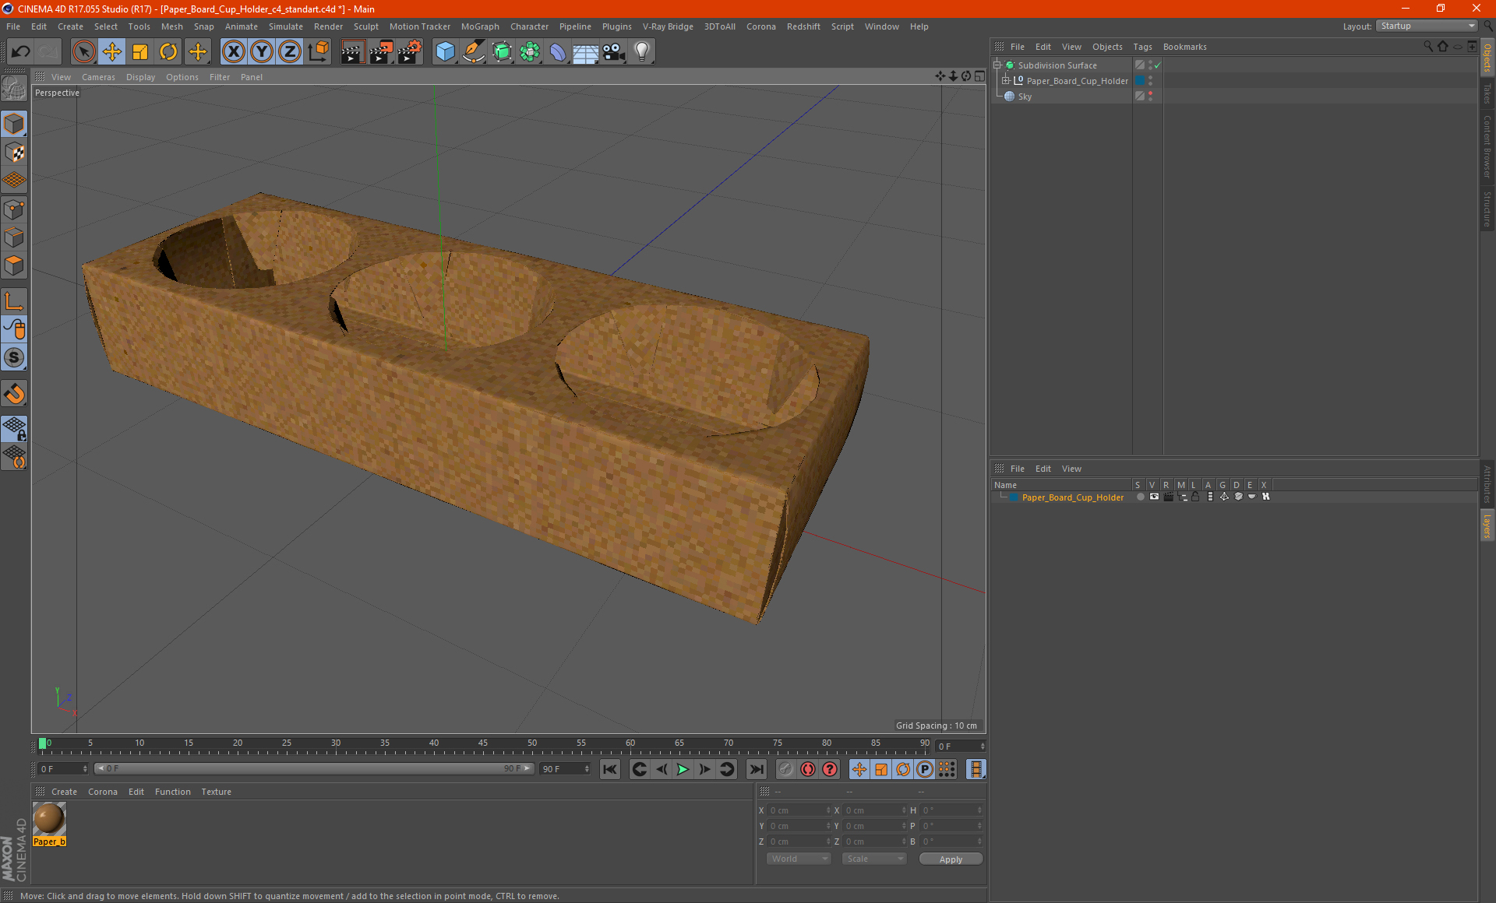Click the Apply button
Viewport: 1496px width, 903px height.
pos(951,859)
